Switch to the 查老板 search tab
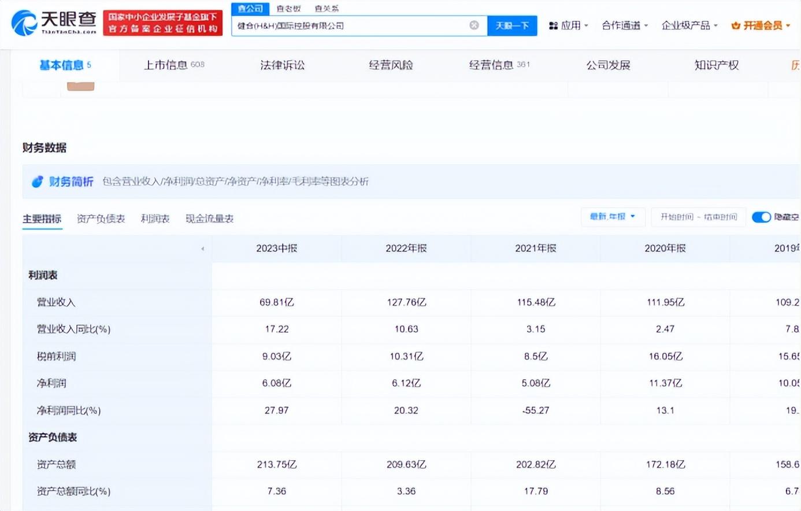801x511 pixels. tap(288, 9)
